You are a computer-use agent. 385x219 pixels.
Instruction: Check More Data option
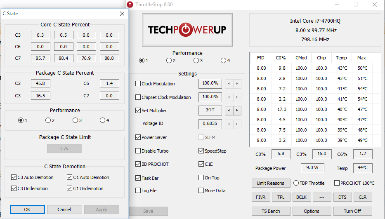(x=201, y=190)
